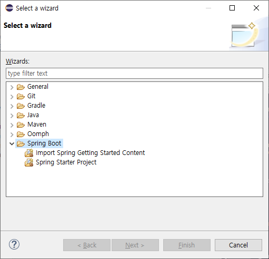Click the Eclipse logo in title bar
Image resolution: width=269 pixels, height=259 pixels.
pyautogui.click(x=9, y=8)
